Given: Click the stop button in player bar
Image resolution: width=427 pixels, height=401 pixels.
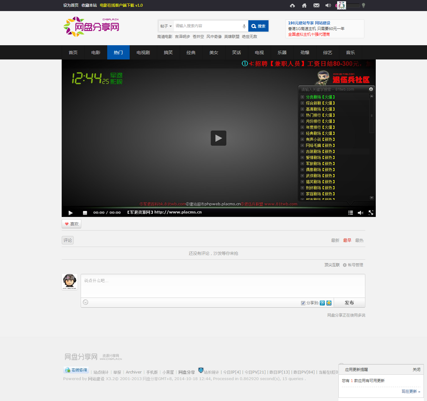Looking at the screenshot, I should point(85,213).
